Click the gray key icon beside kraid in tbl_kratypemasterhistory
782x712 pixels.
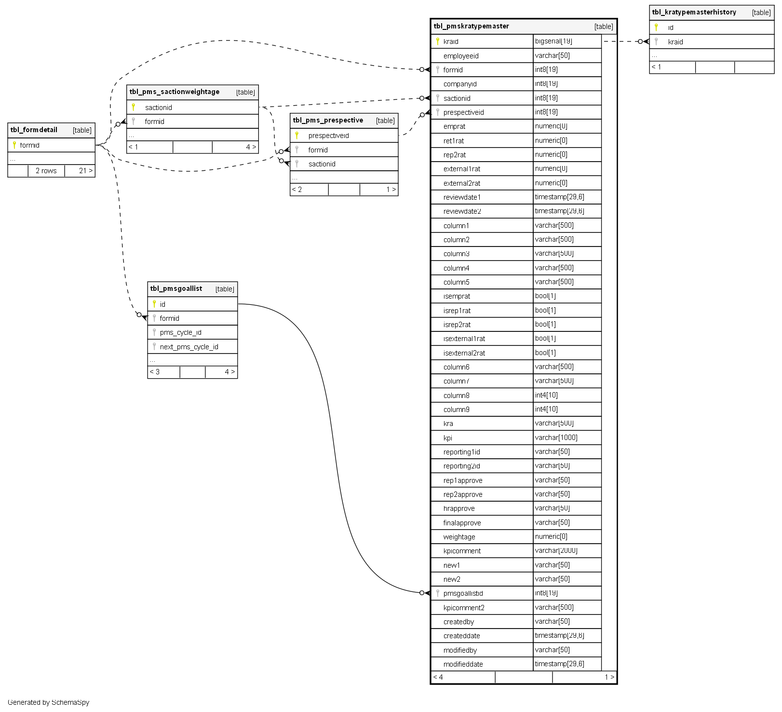656,42
